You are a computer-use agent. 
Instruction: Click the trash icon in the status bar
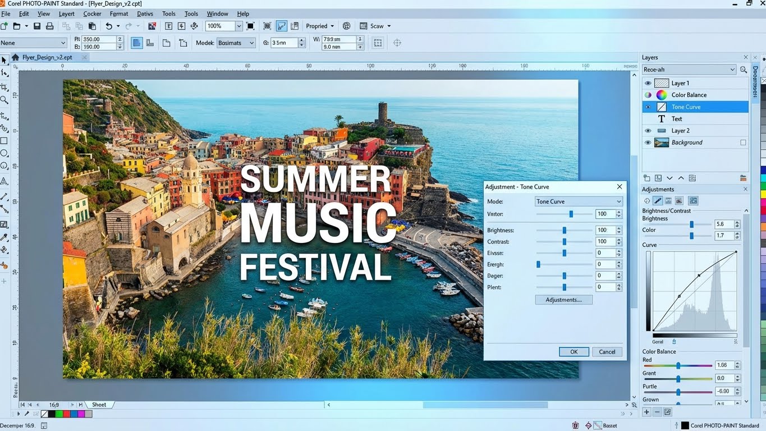(575, 425)
